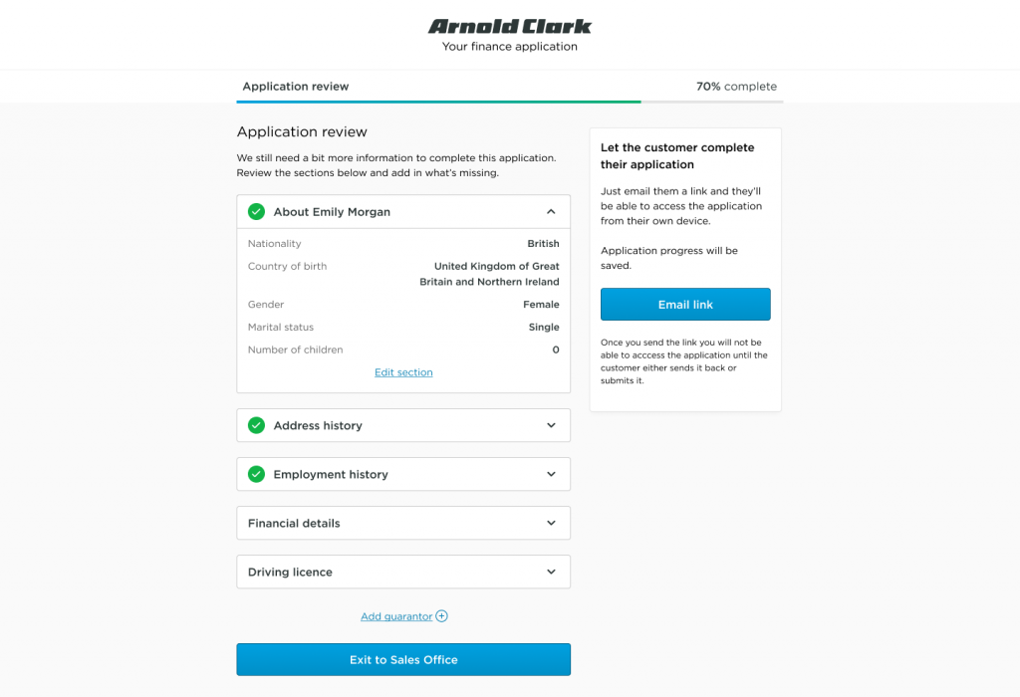
Task: Click the green checkmark on Address history
Action: (x=256, y=425)
